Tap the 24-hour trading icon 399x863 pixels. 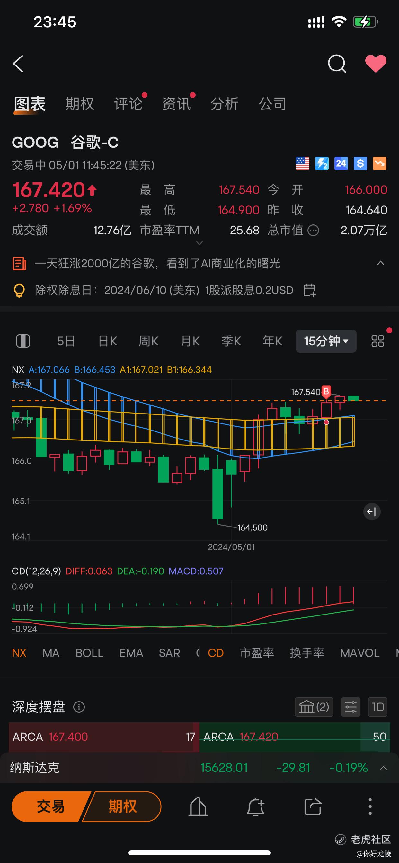(341, 163)
